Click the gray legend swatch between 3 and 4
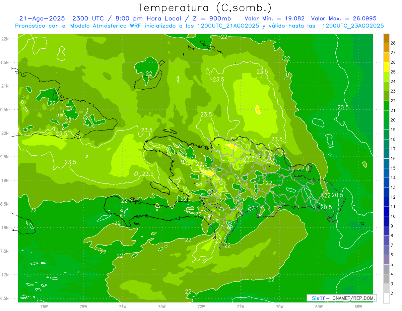The height and width of the screenshot is (311, 402). 386,279
